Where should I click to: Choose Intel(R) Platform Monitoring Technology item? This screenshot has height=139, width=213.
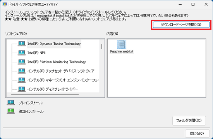(x=57, y=62)
